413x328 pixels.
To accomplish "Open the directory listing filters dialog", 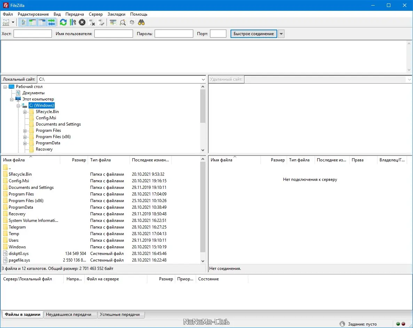I will [x=113, y=23].
